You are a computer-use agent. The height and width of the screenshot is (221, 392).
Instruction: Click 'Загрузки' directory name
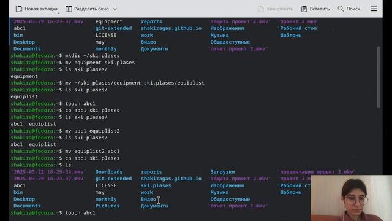(222, 172)
